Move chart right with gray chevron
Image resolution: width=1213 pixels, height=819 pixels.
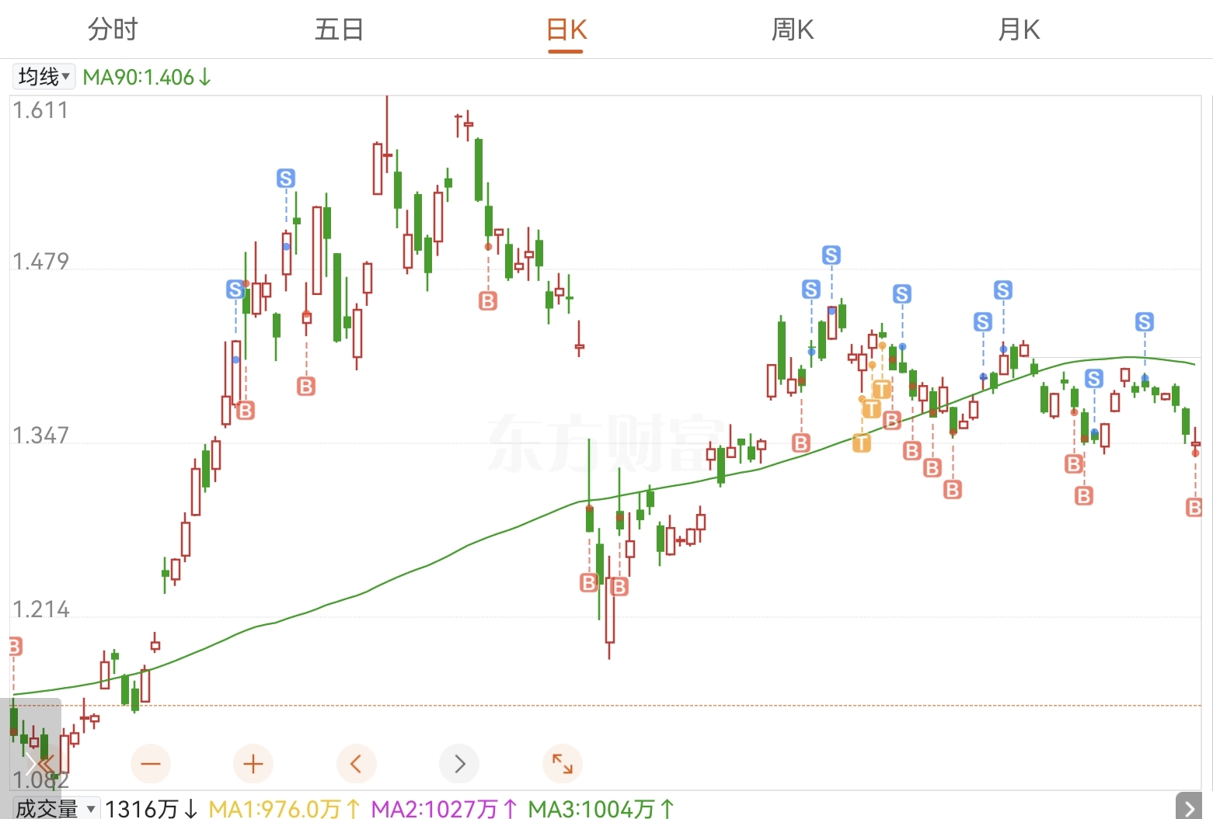pyautogui.click(x=459, y=764)
